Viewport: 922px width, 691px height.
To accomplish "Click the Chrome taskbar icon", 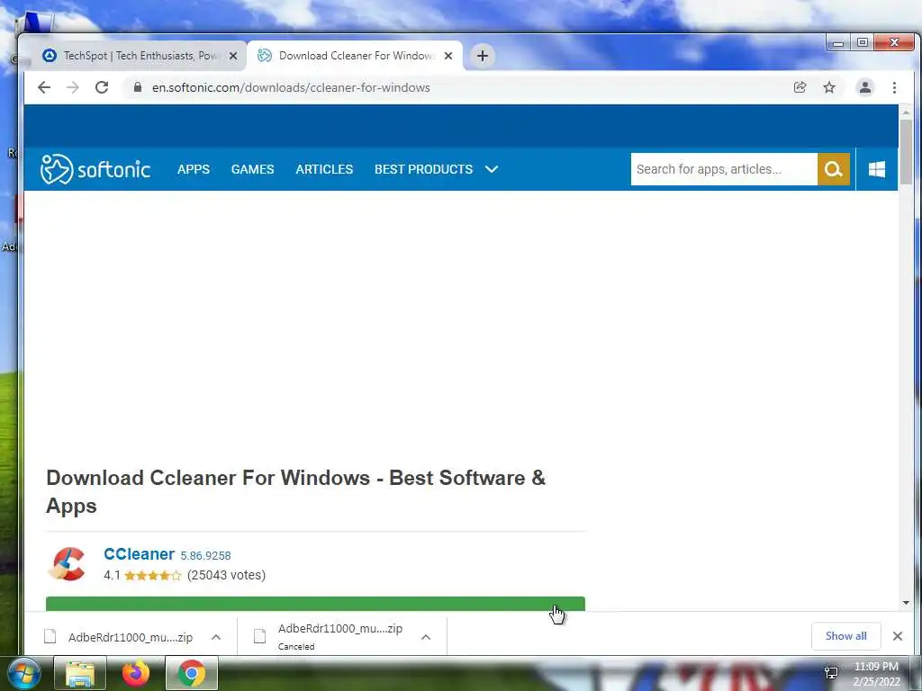I will 191,673.
